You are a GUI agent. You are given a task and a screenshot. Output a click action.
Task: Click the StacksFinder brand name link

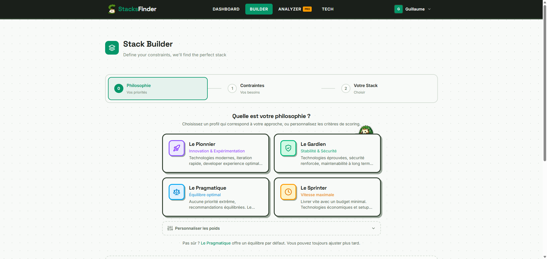(x=137, y=9)
